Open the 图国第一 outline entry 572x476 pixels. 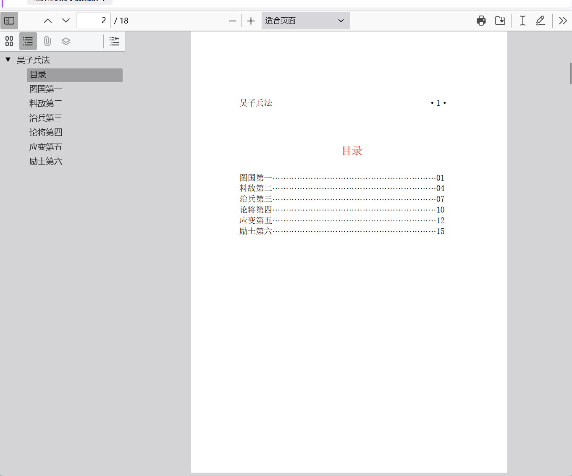coord(46,89)
